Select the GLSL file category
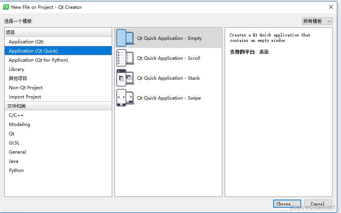The width and height of the screenshot is (341, 213). point(58,143)
